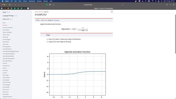Screen dimensions: 176x99
Task: Go back to the previous page
Action: point(15,5)
